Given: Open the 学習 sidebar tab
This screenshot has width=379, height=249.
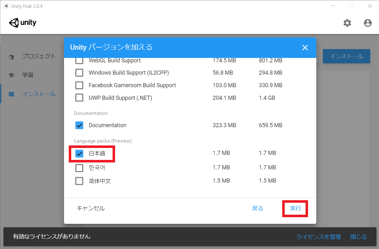Looking at the screenshot, I should 27,75.
